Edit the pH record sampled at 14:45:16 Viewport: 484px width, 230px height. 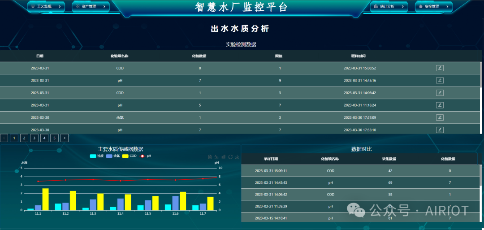440,80
